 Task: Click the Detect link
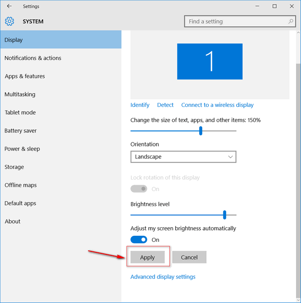165,105
